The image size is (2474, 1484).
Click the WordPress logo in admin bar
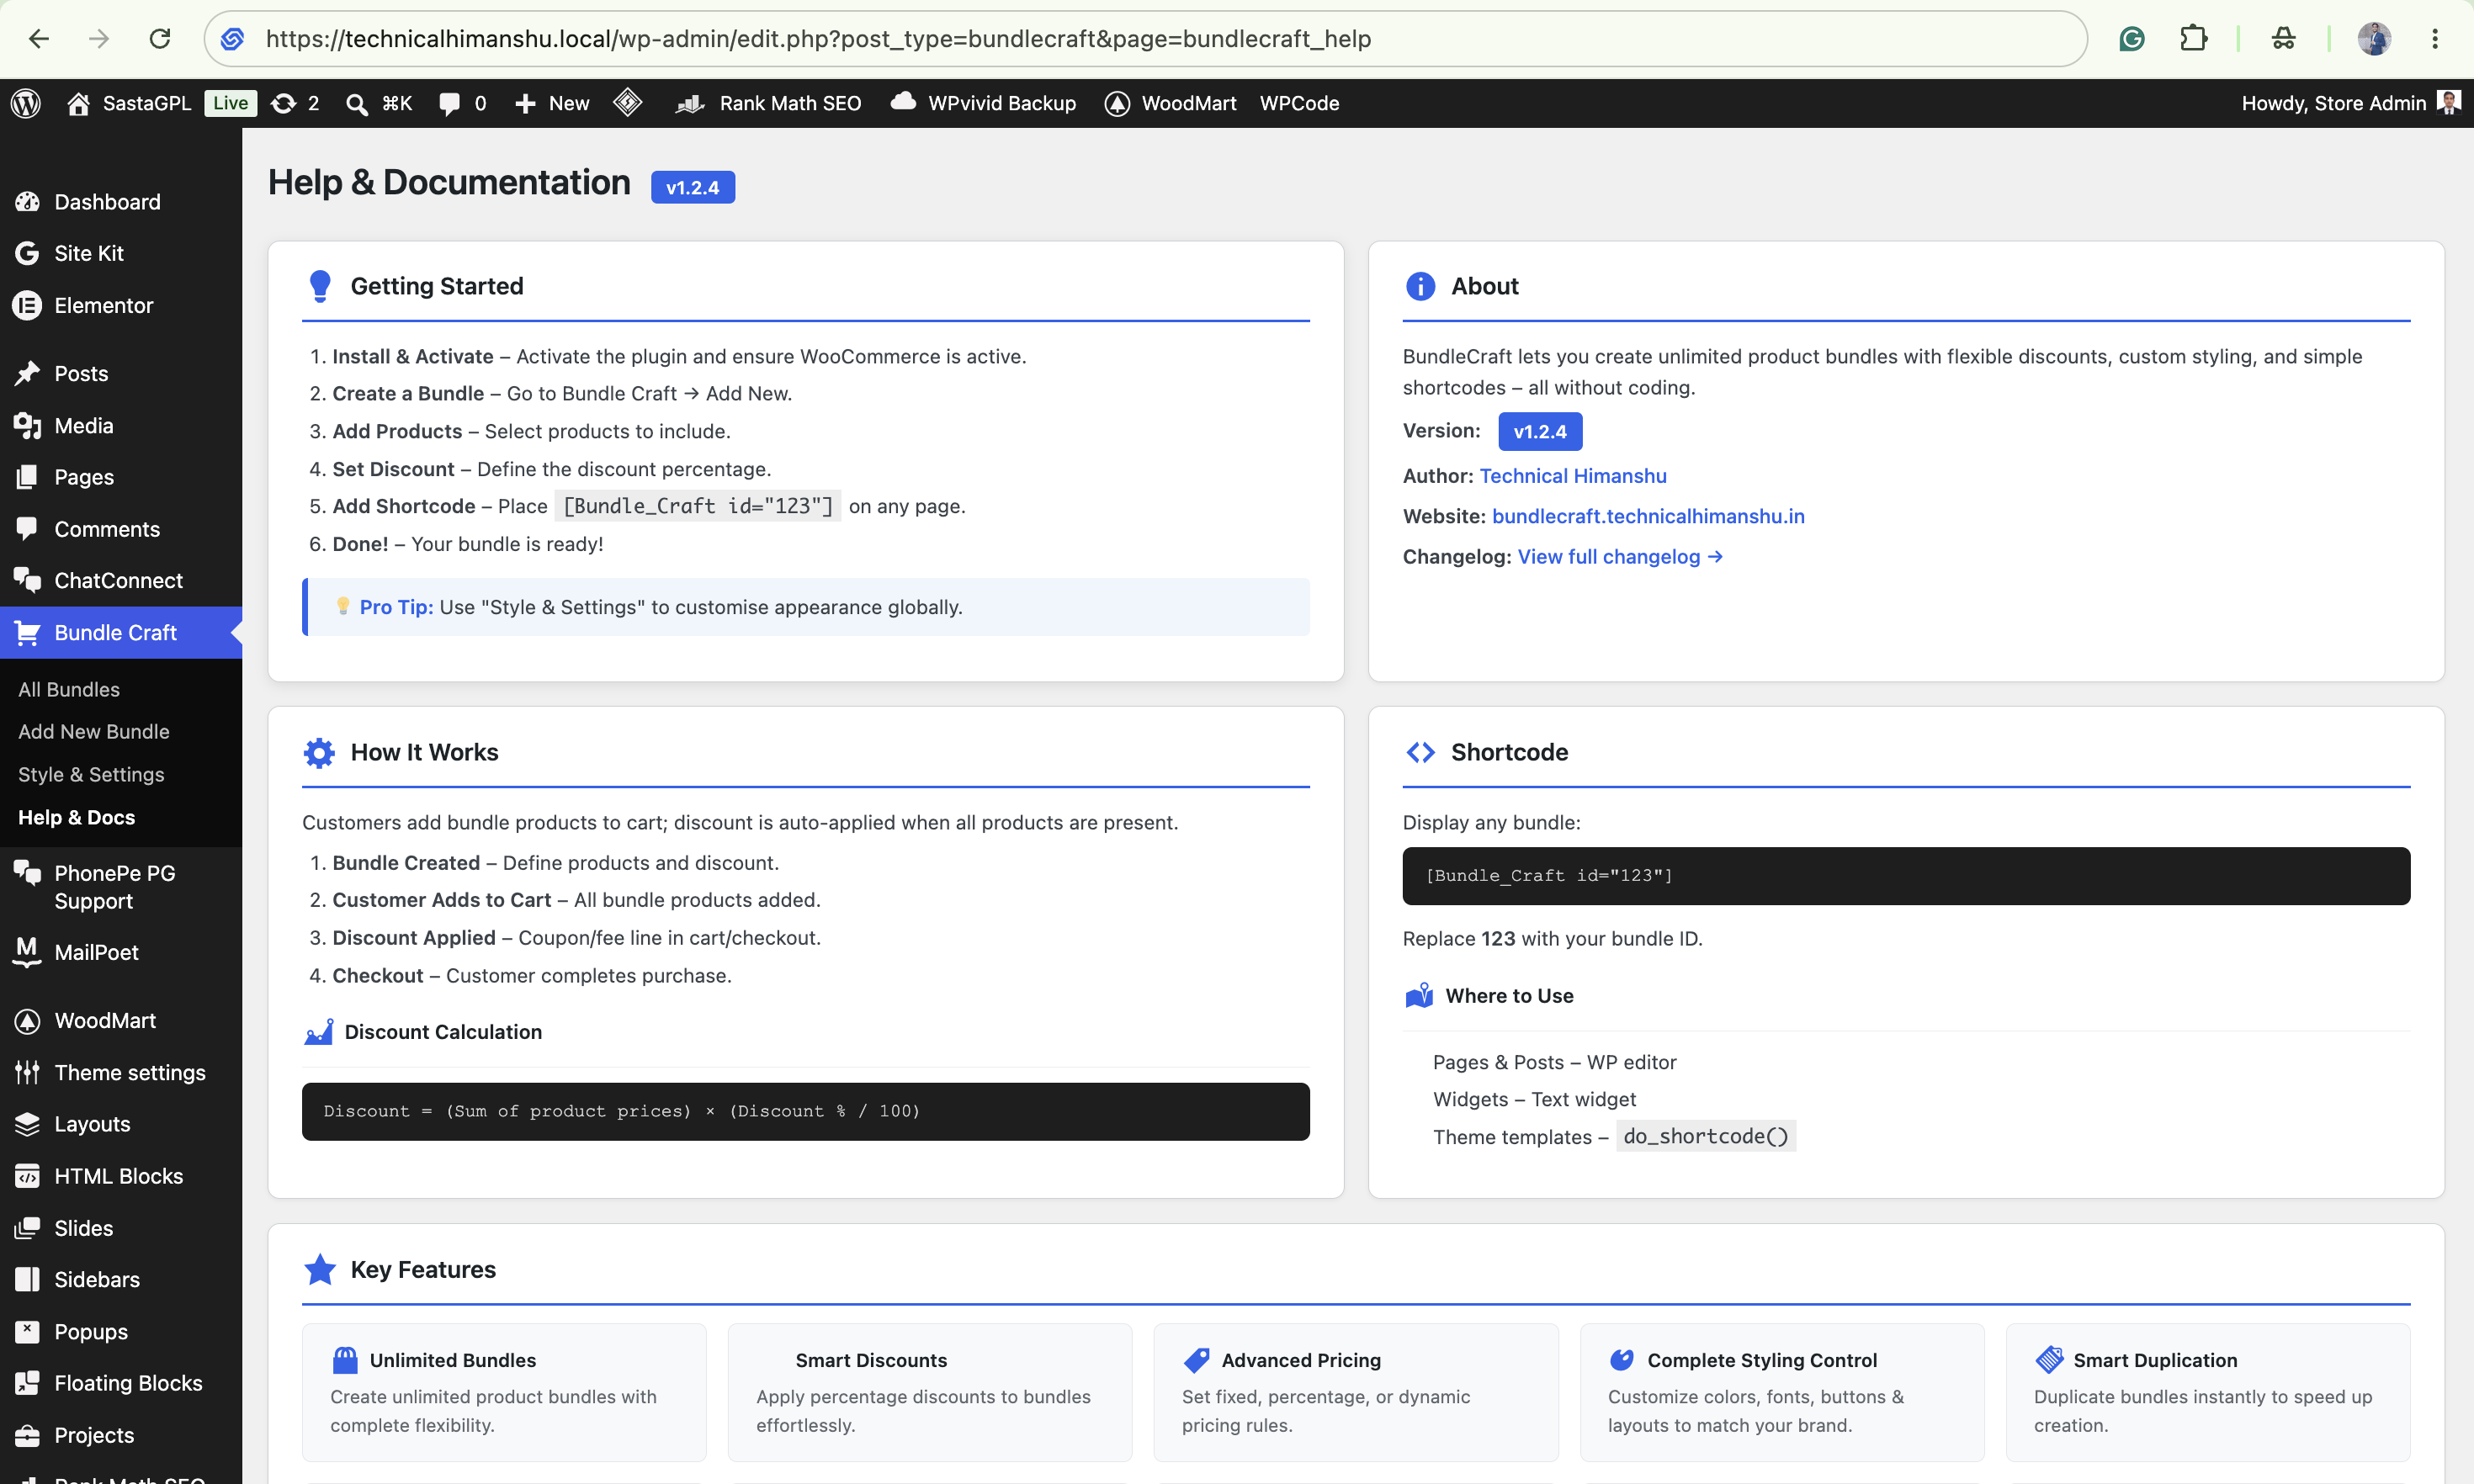tap(26, 103)
